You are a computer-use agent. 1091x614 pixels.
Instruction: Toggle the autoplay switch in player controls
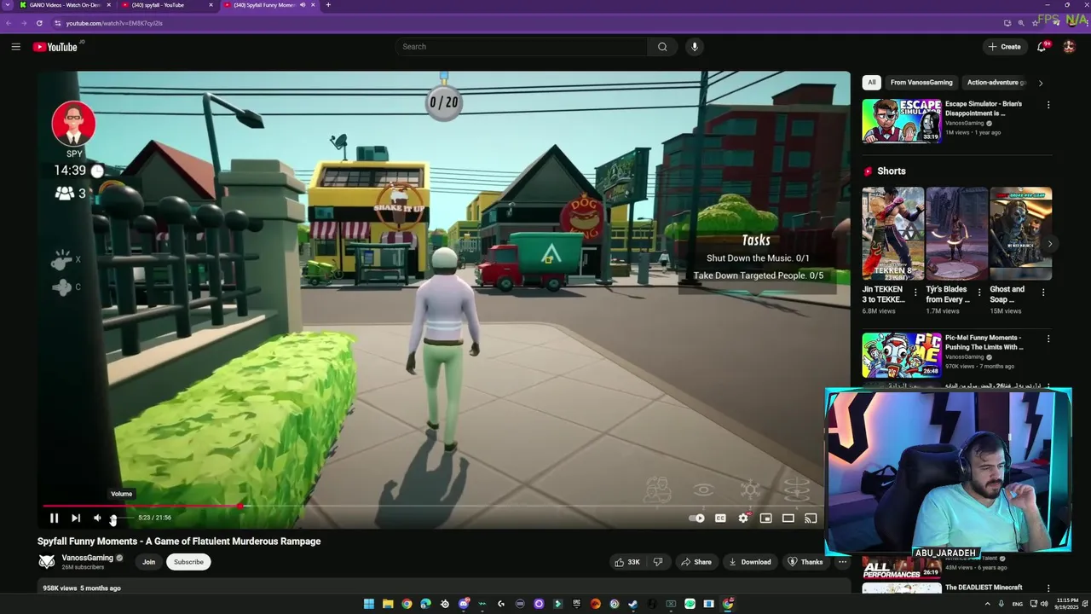click(696, 518)
